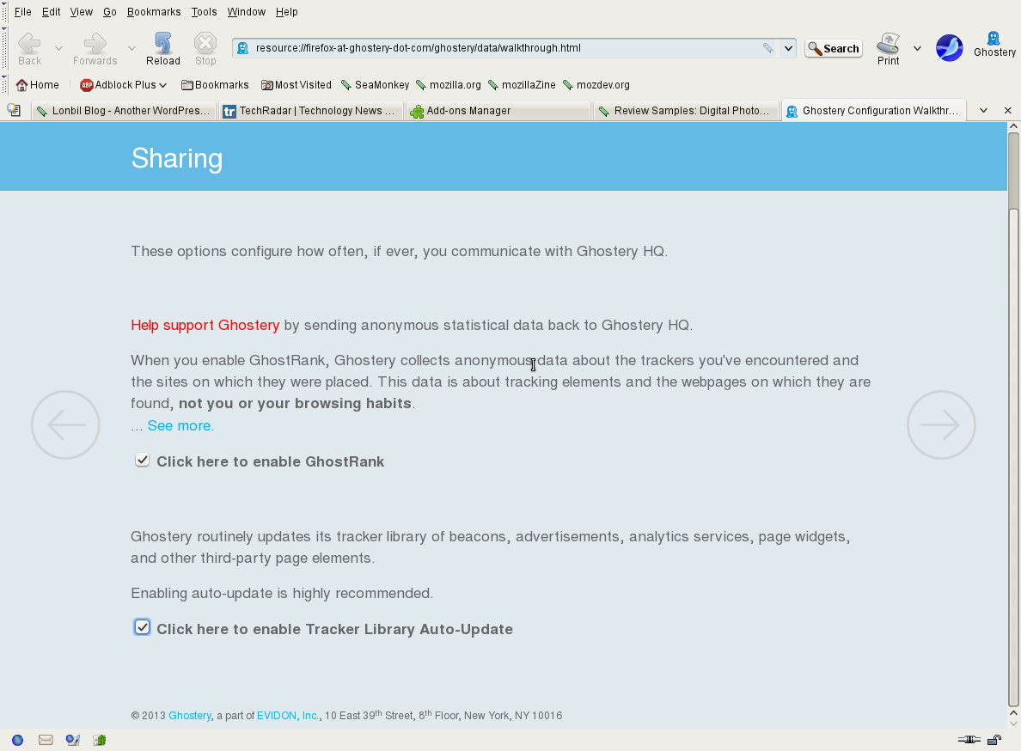The image size is (1021, 751).
Task: Go to Home from bookmarks toolbar
Action: [37, 84]
